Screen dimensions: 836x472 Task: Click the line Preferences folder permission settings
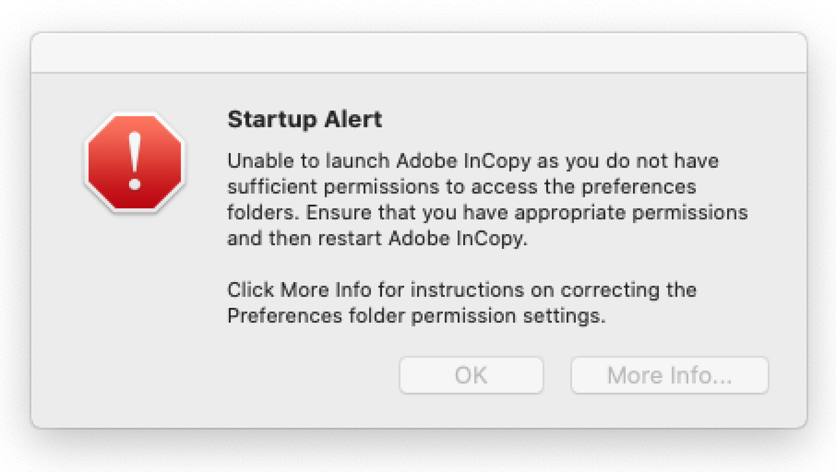point(416,316)
